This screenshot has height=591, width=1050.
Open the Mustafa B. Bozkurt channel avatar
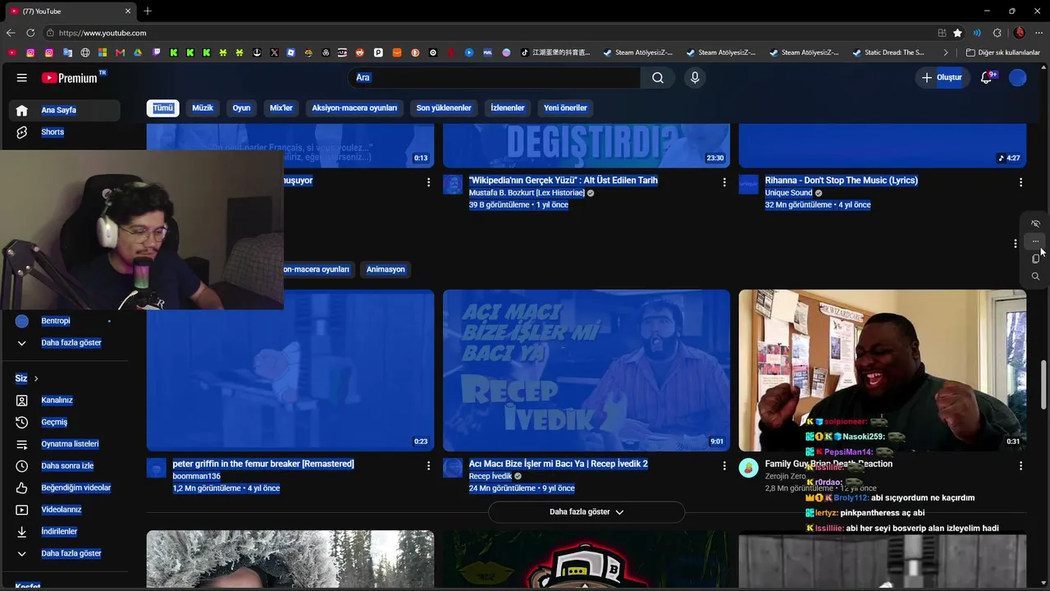[x=453, y=185]
